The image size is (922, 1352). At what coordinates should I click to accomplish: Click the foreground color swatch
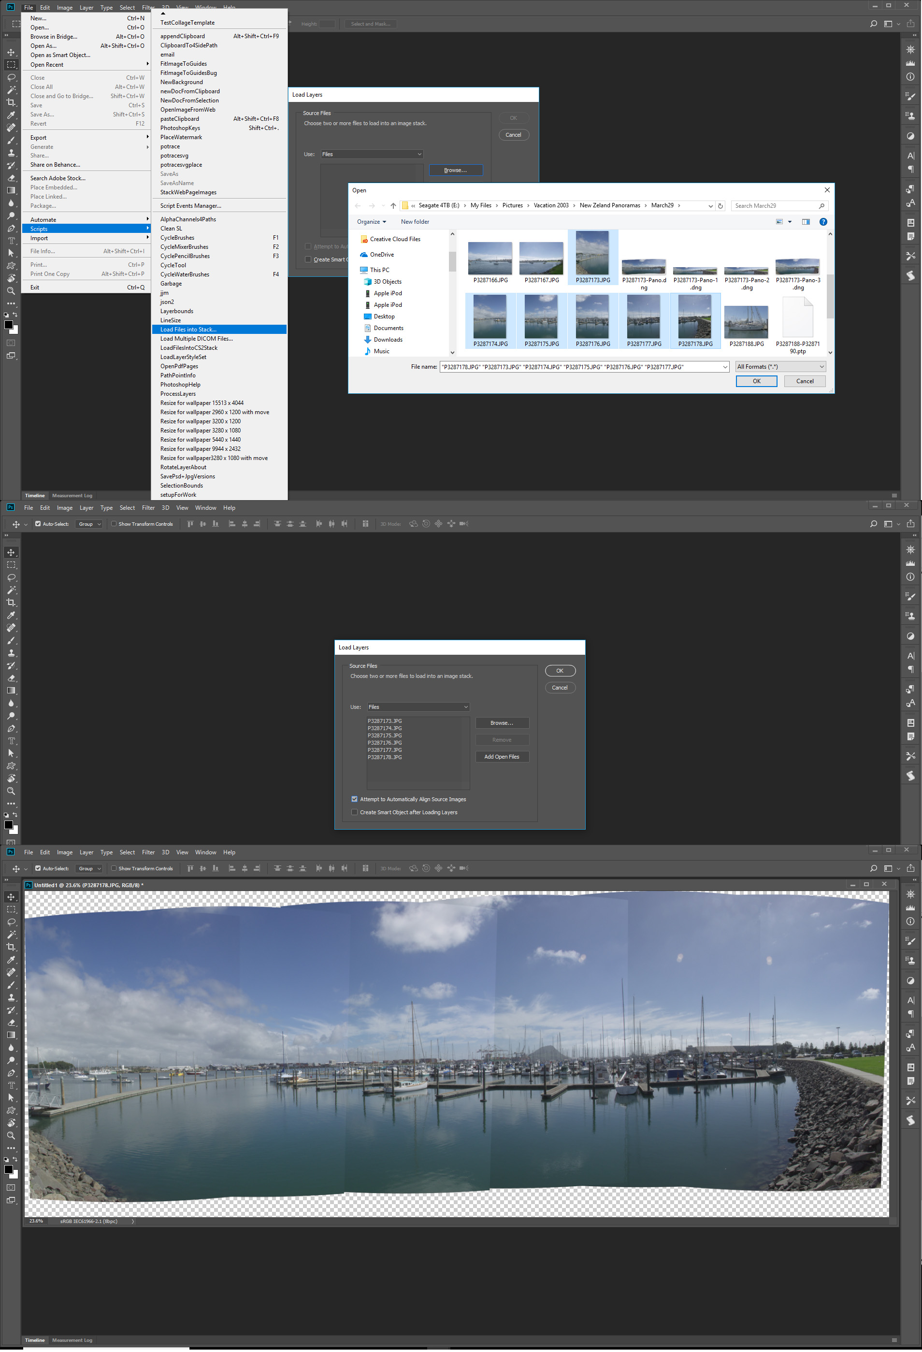tap(8, 325)
